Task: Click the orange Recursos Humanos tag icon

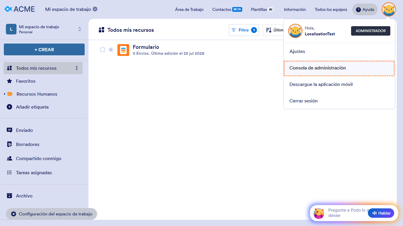Action: pos(10,94)
